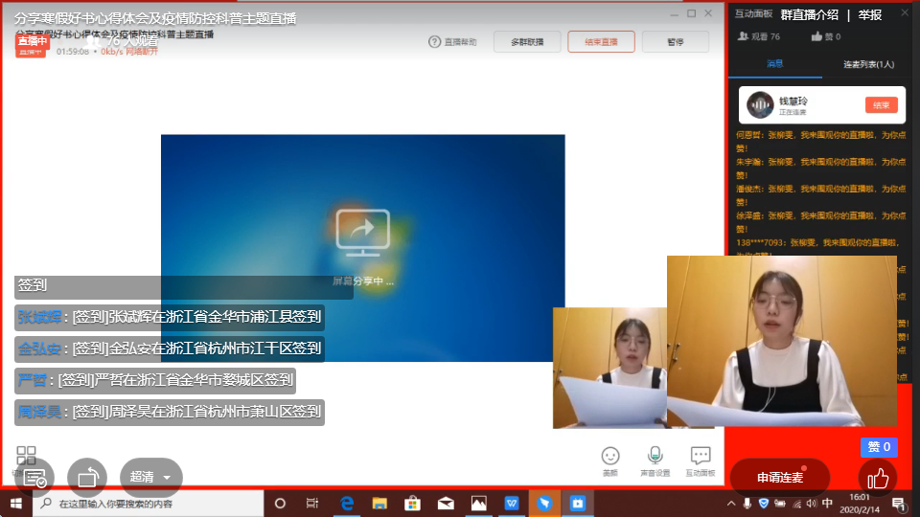Pause the stream with 暂停
This screenshot has width=920, height=517.
click(x=676, y=41)
